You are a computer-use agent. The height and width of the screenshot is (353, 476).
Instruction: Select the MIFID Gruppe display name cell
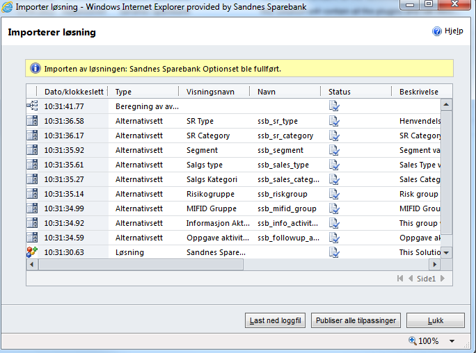pyautogui.click(x=212, y=208)
